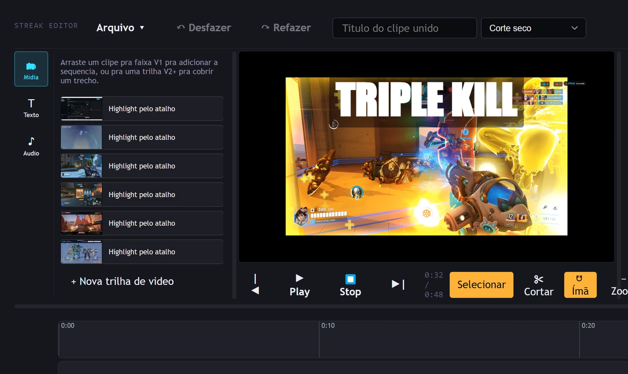The height and width of the screenshot is (374, 628).
Task: Click the 0:10 timeline ruler mark
Action: tap(328, 326)
